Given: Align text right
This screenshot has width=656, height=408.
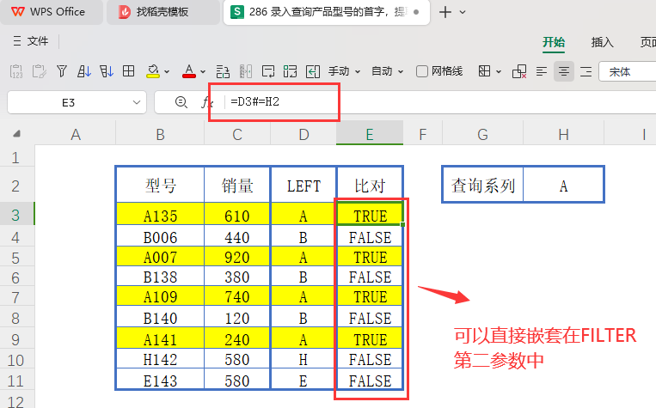Looking at the screenshot, I should pos(586,71).
